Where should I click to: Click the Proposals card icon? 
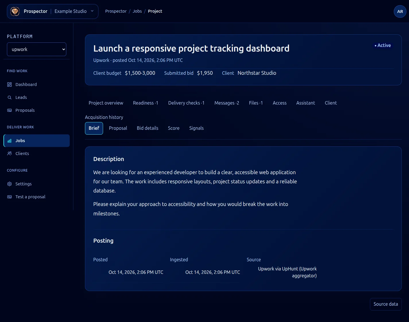(x=9, y=110)
